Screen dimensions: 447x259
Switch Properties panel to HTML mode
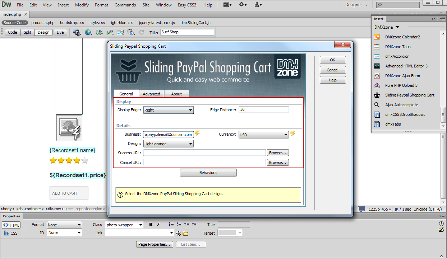[11, 225]
